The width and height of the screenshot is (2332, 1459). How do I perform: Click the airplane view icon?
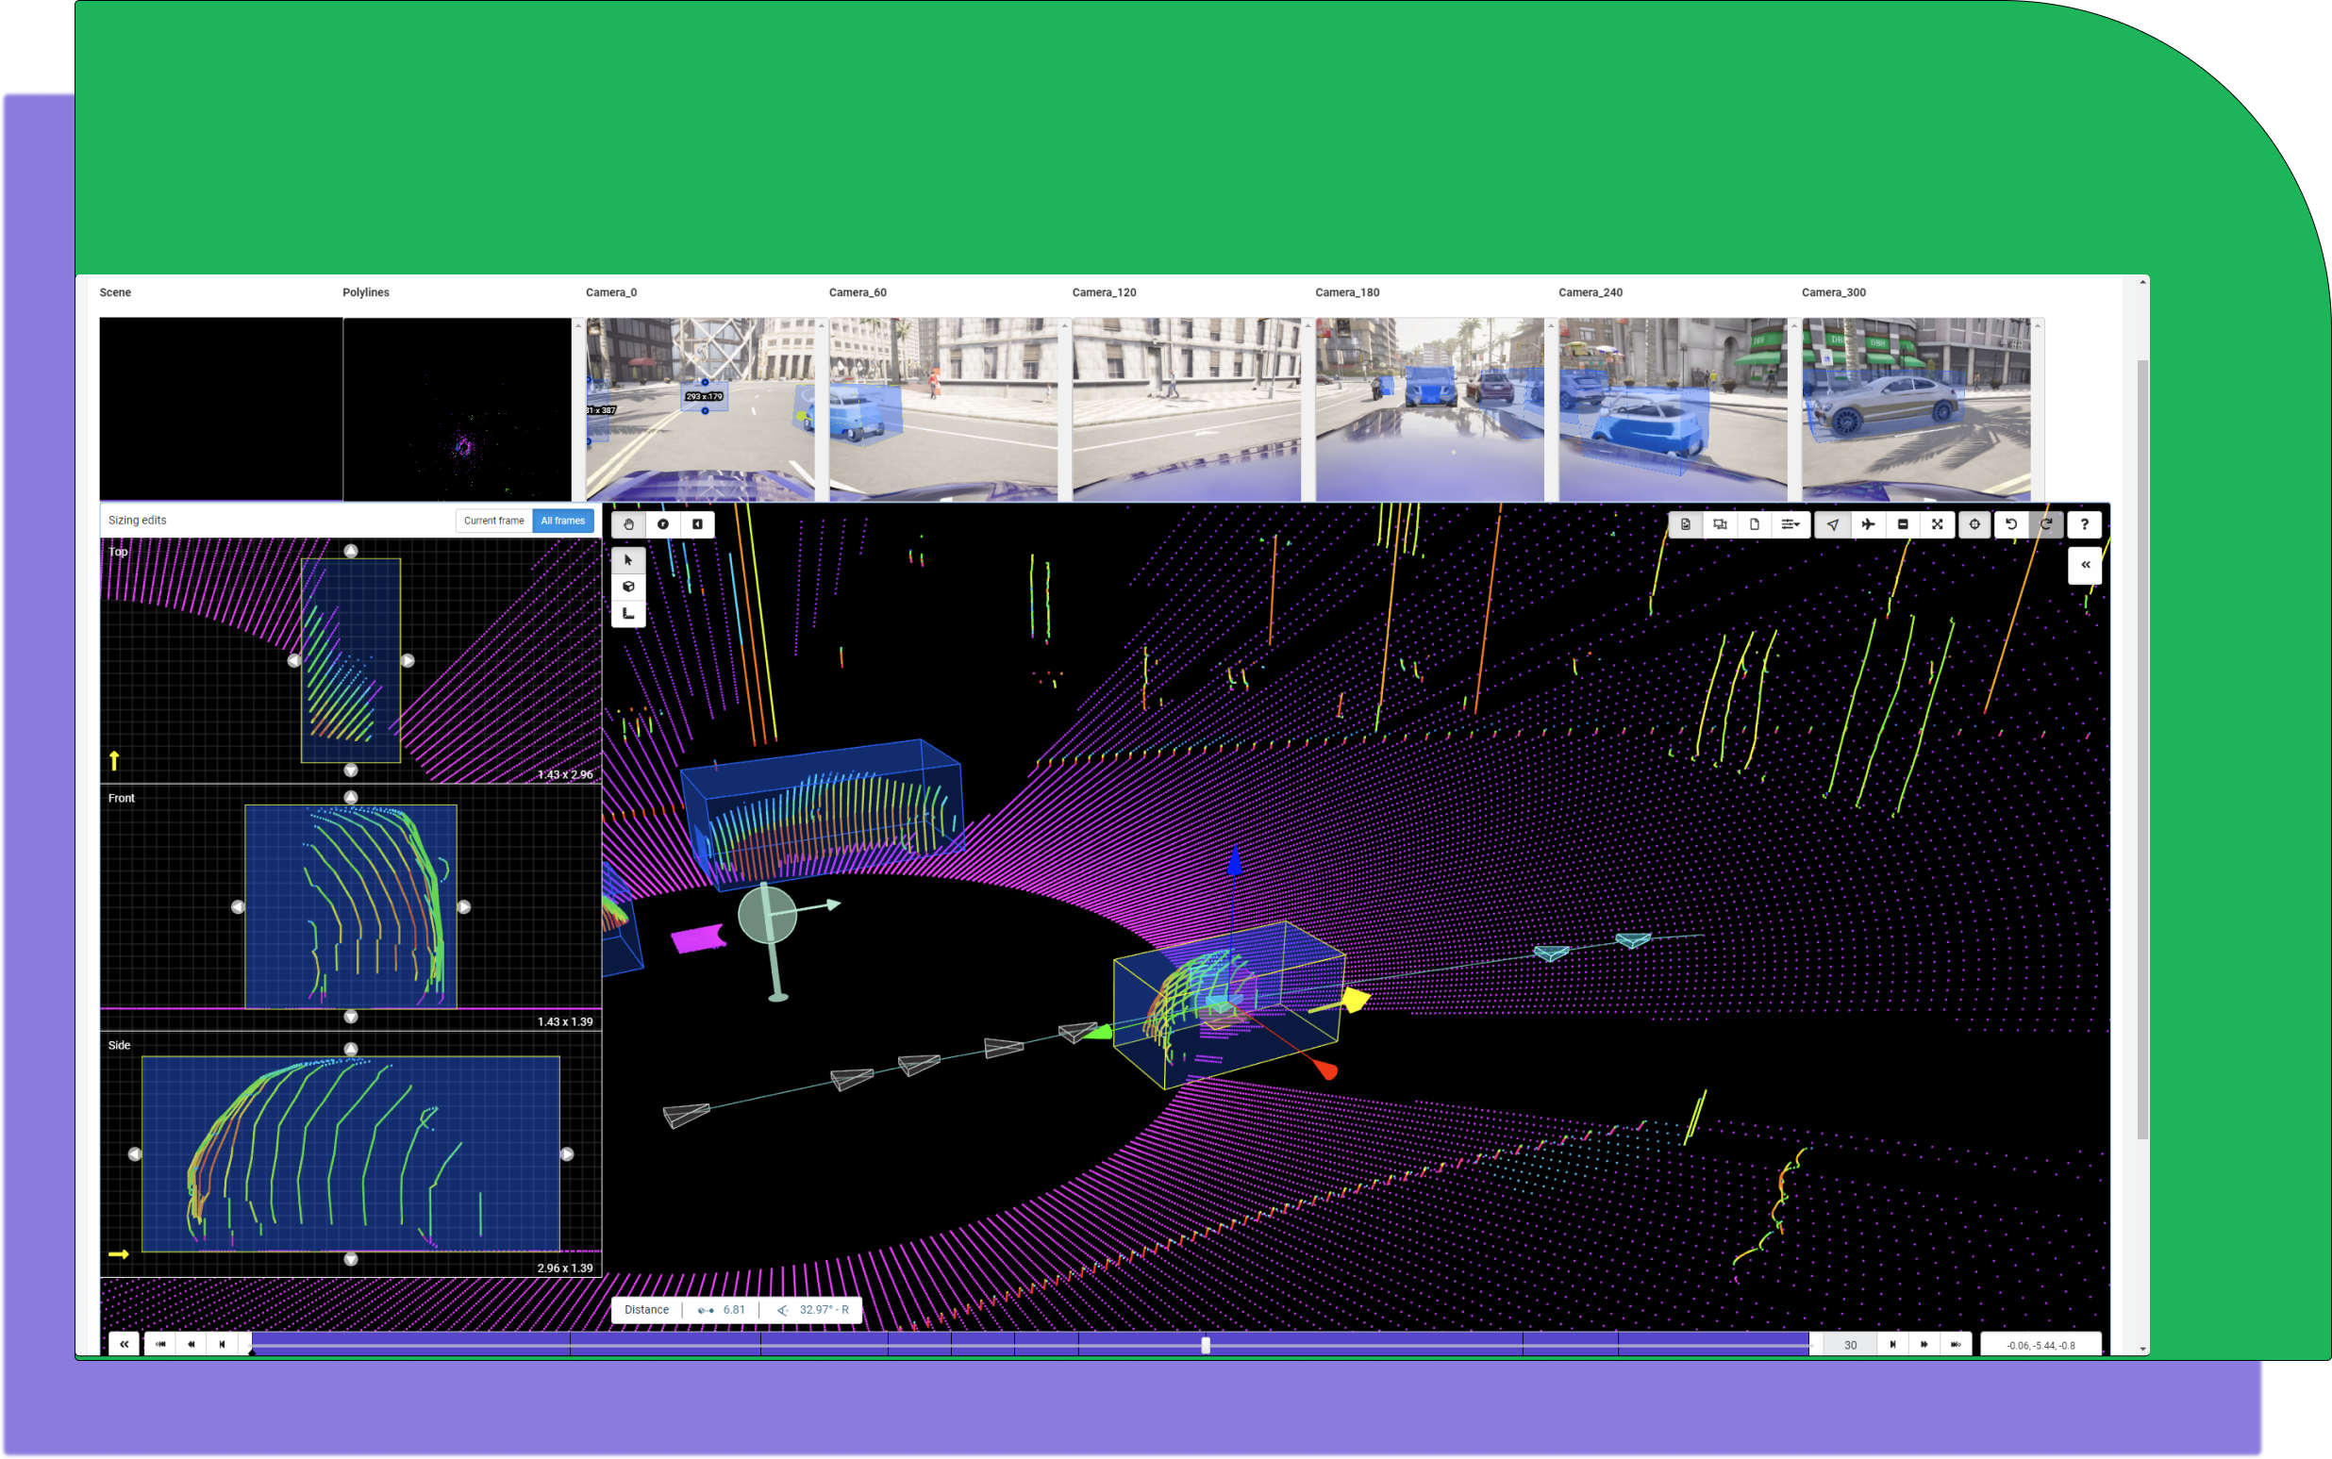1868,524
